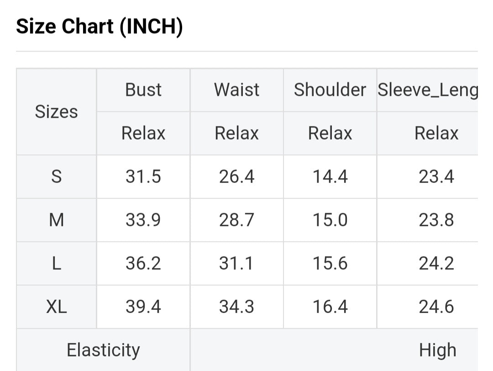Image resolution: width=493 pixels, height=371 pixels.
Task: Click the M size row label
Action: tap(56, 220)
